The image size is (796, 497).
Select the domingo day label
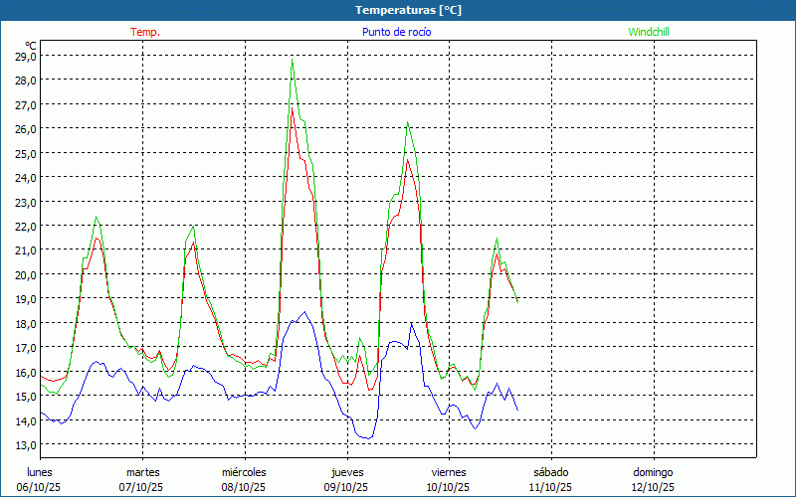653,472
